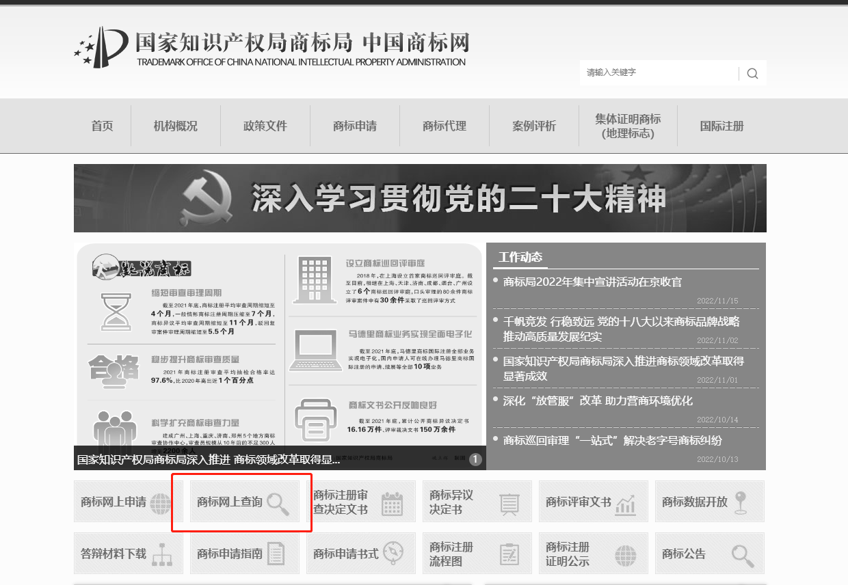Click bar chart icon on 商标评审文书
The height and width of the screenshot is (585, 848).
(626, 504)
